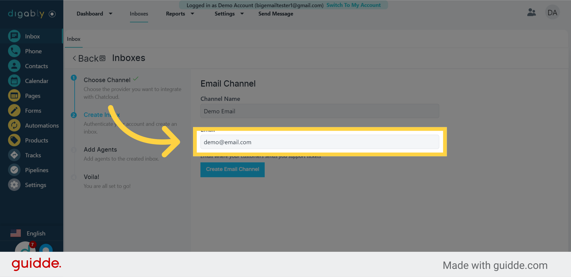This screenshot has width=571, height=277.
Task: Click the Create Email Channel button
Action: click(232, 169)
